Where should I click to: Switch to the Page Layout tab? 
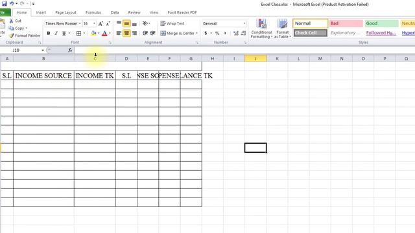pos(65,12)
